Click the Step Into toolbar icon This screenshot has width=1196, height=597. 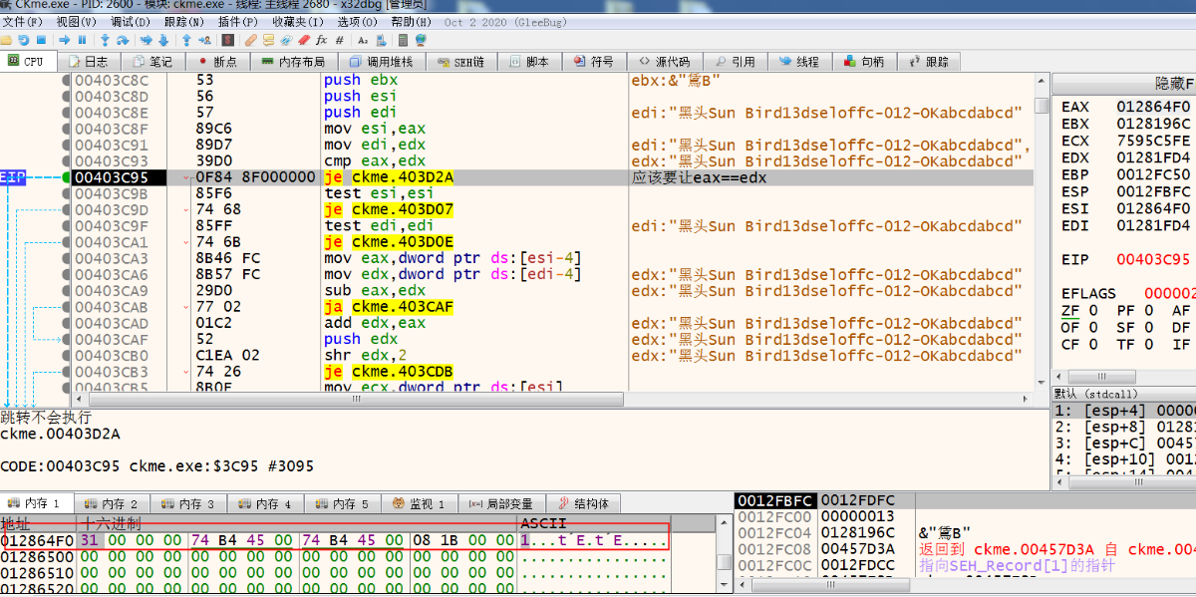click(x=105, y=40)
